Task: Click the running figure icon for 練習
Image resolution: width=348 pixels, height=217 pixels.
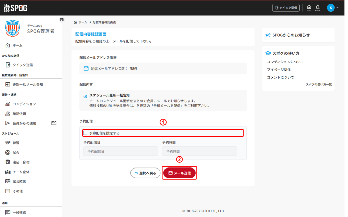Action: [8, 143]
